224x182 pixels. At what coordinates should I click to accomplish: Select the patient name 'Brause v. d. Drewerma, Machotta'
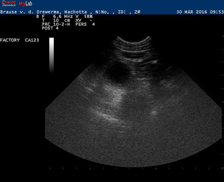(43, 12)
